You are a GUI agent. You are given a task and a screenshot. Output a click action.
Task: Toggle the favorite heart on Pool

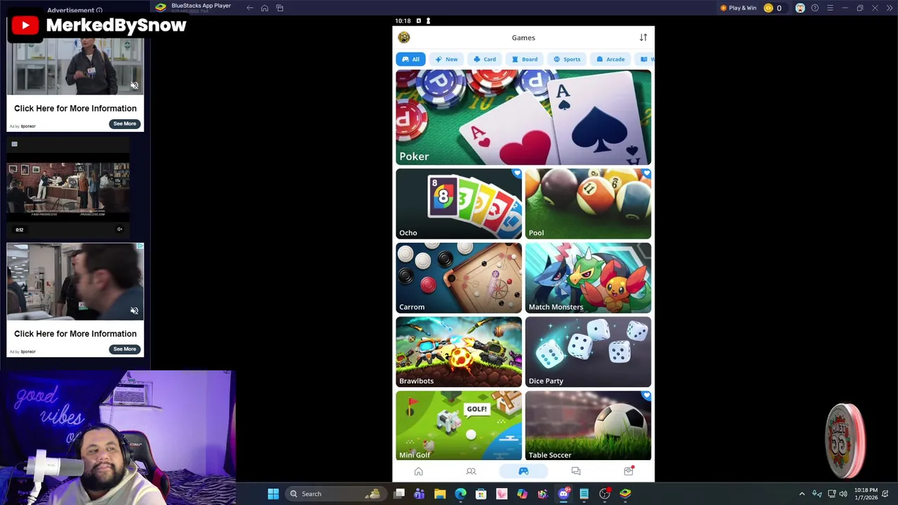[646, 173]
